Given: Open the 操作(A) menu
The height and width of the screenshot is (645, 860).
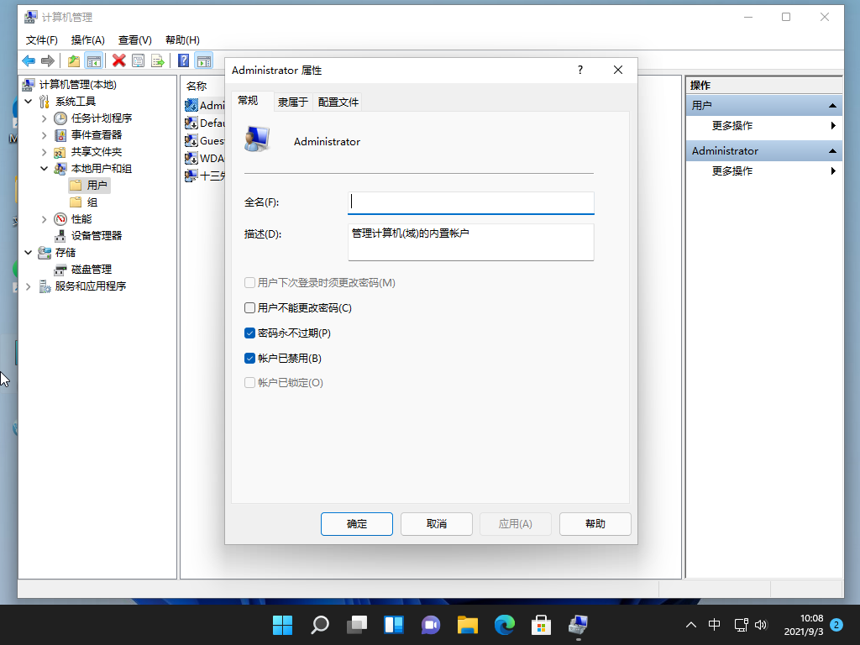Looking at the screenshot, I should (87, 39).
